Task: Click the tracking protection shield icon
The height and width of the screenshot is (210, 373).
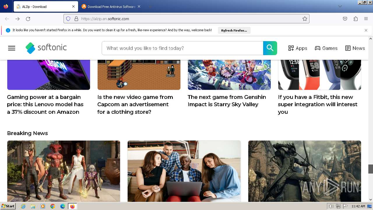Action: pos(68,19)
